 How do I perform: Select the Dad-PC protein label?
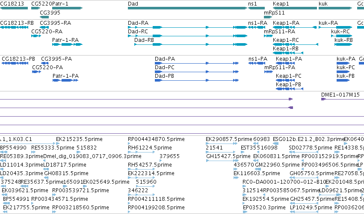pos(165,67)
